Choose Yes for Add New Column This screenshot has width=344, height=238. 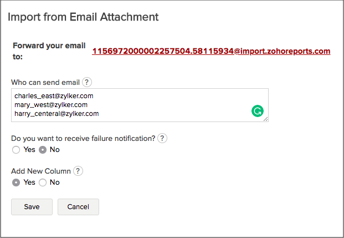(16, 183)
